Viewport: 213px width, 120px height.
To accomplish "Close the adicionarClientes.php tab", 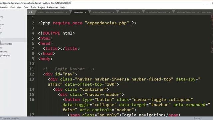I will (198, 12).
